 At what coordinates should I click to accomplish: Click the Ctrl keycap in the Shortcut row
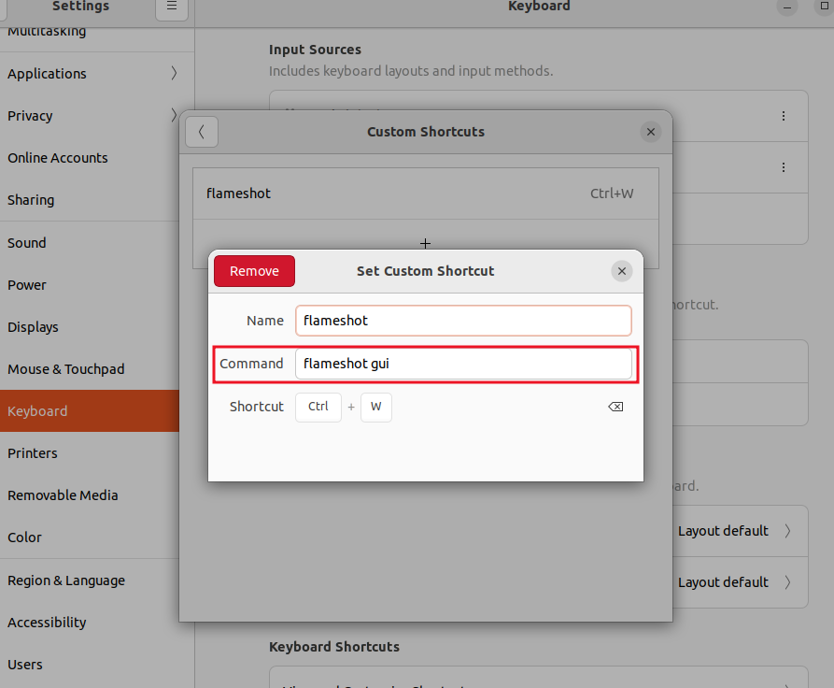pyautogui.click(x=318, y=407)
